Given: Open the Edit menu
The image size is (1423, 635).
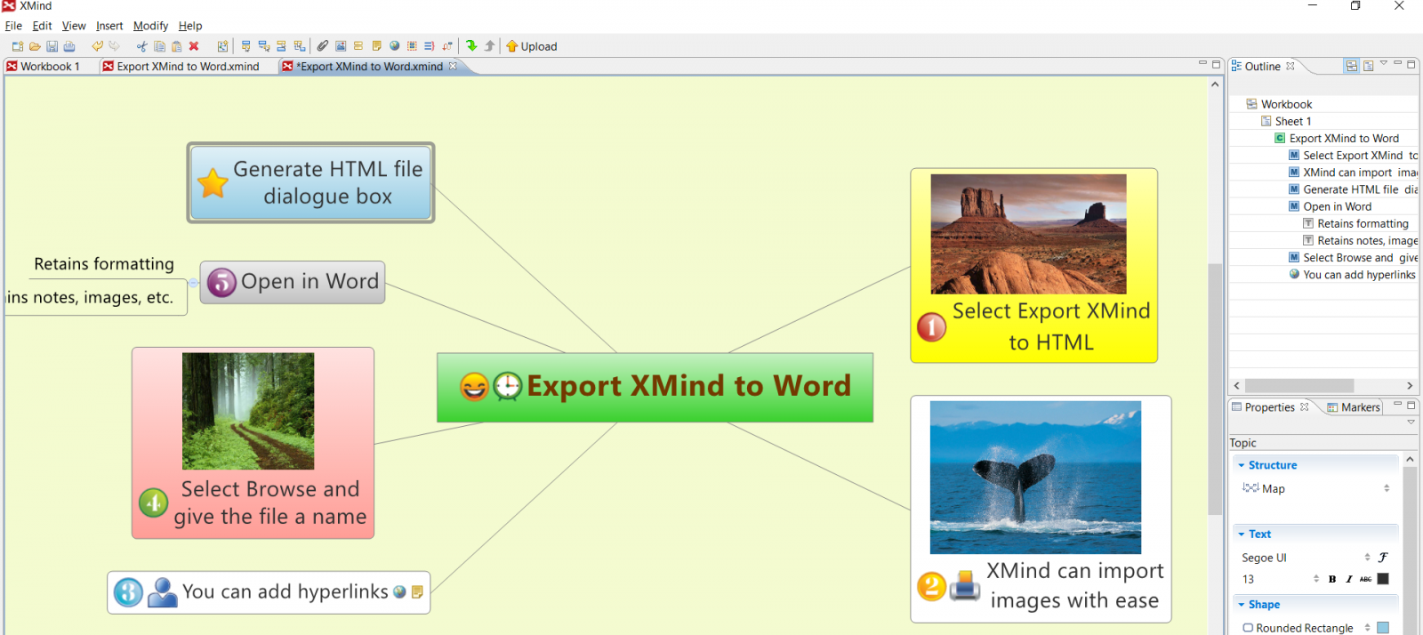Looking at the screenshot, I should pyautogui.click(x=42, y=26).
